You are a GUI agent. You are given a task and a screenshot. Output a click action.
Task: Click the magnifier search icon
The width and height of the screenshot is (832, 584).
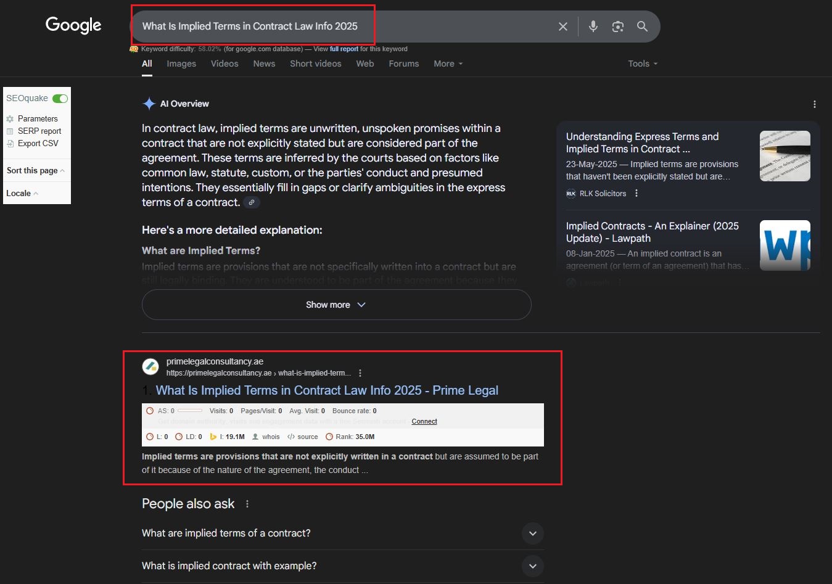coord(642,27)
